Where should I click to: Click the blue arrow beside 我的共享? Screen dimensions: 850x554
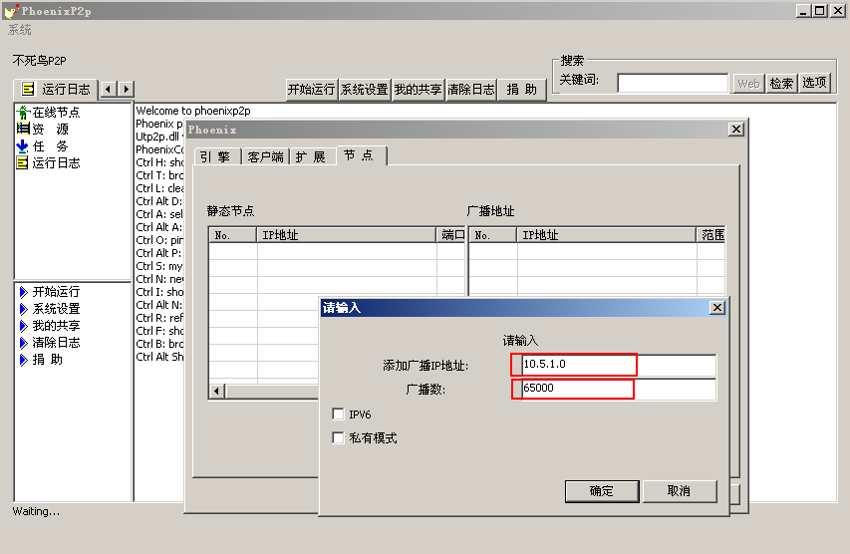point(23,325)
